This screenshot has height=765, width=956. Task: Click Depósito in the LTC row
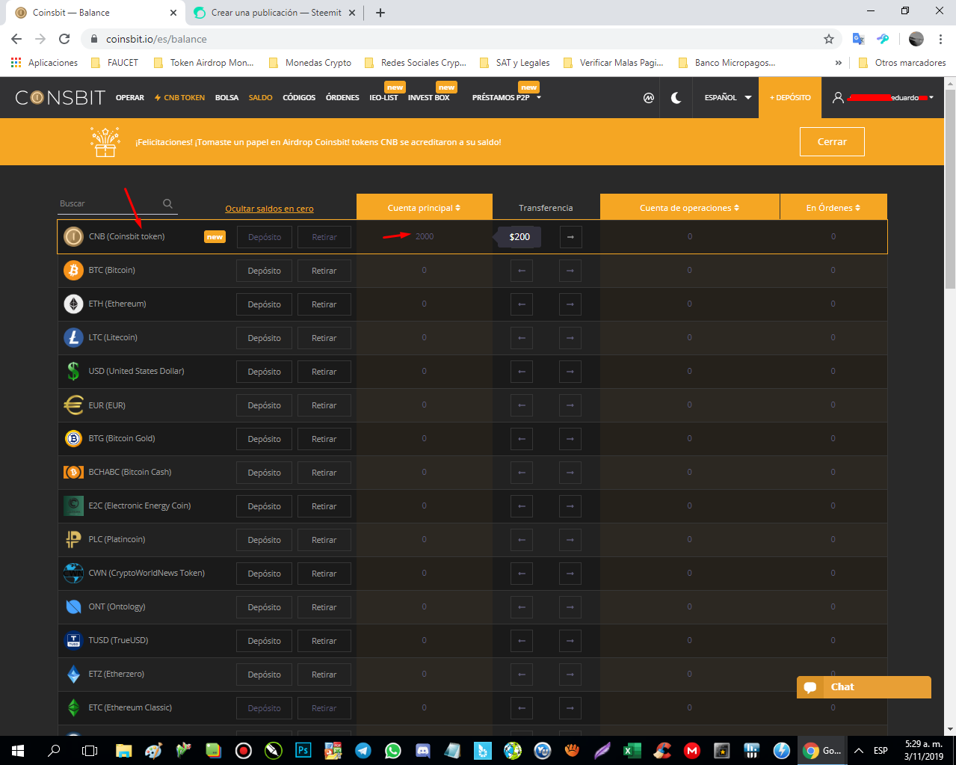coord(264,338)
